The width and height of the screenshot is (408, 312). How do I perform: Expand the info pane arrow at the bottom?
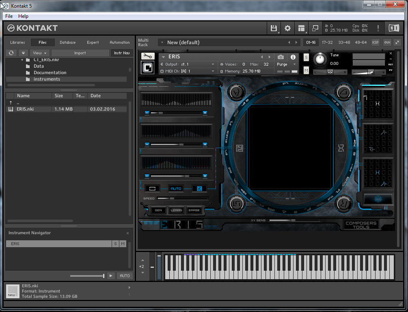[x=130, y=288]
